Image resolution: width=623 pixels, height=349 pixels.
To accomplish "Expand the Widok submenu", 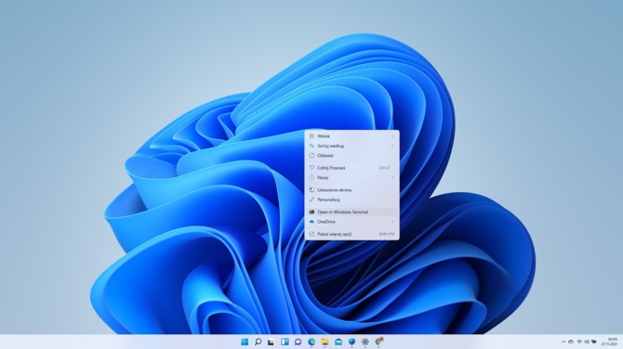I will point(352,136).
